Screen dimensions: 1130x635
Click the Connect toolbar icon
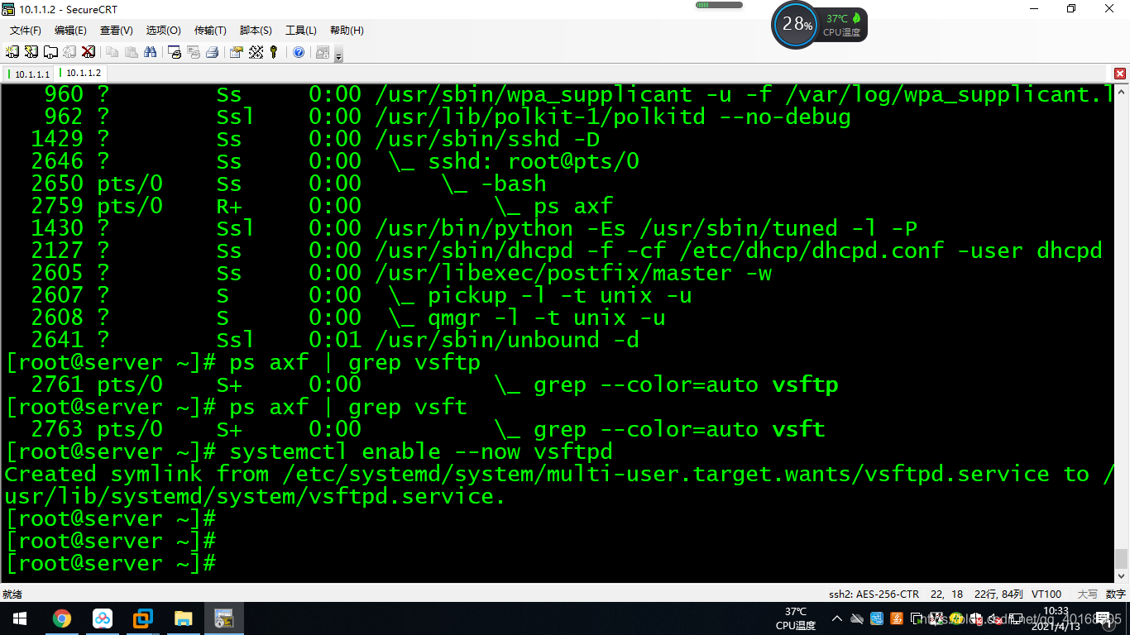(x=12, y=52)
